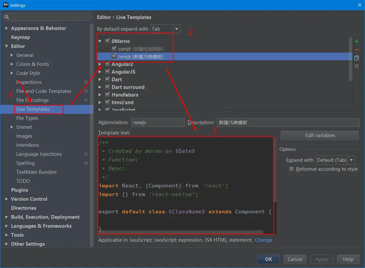Viewport: 365px width, 268px height.
Task: Click the red minus remove template icon
Action: point(356,50)
